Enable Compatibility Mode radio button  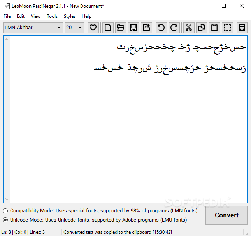(x=5, y=211)
